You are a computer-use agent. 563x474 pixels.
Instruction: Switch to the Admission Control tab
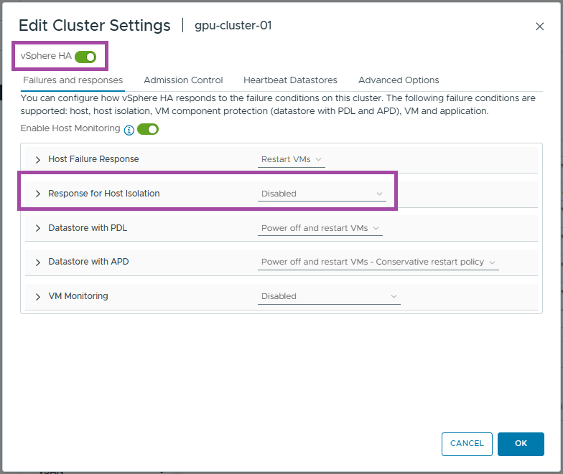point(183,80)
